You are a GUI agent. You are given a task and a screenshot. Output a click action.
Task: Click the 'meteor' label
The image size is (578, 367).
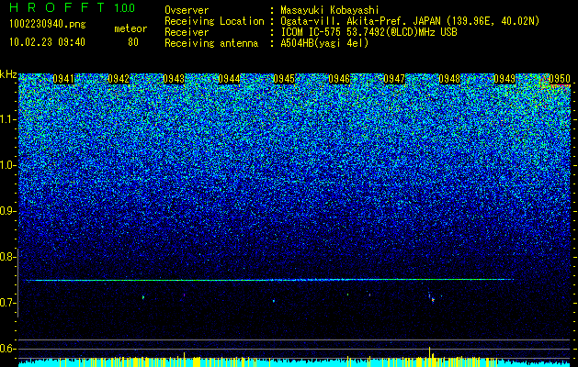[x=130, y=28]
